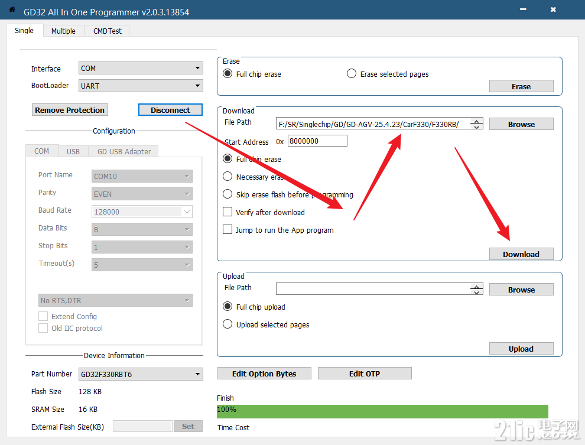Open the Baud Rate 128000 dropdown
585x445 pixels.
pos(142,212)
